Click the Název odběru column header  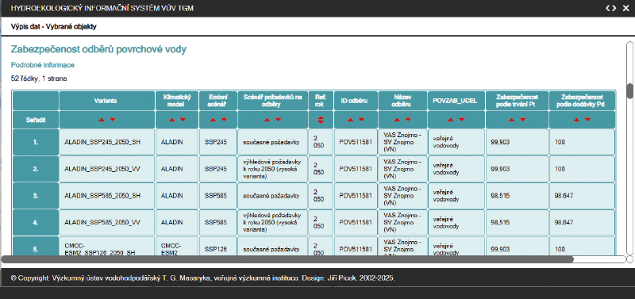click(x=402, y=101)
